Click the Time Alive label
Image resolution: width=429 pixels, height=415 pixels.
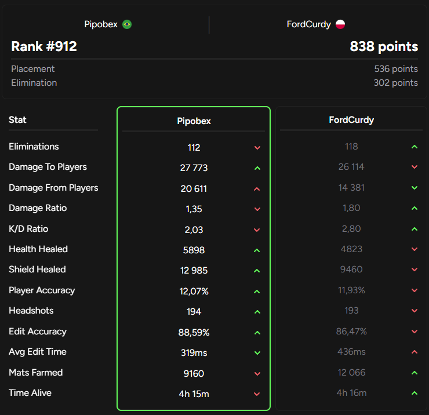pos(30,393)
